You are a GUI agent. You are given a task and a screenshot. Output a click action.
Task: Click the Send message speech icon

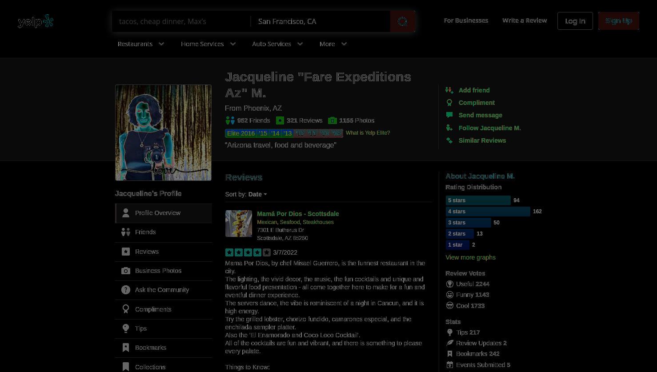(x=449, y=115)
